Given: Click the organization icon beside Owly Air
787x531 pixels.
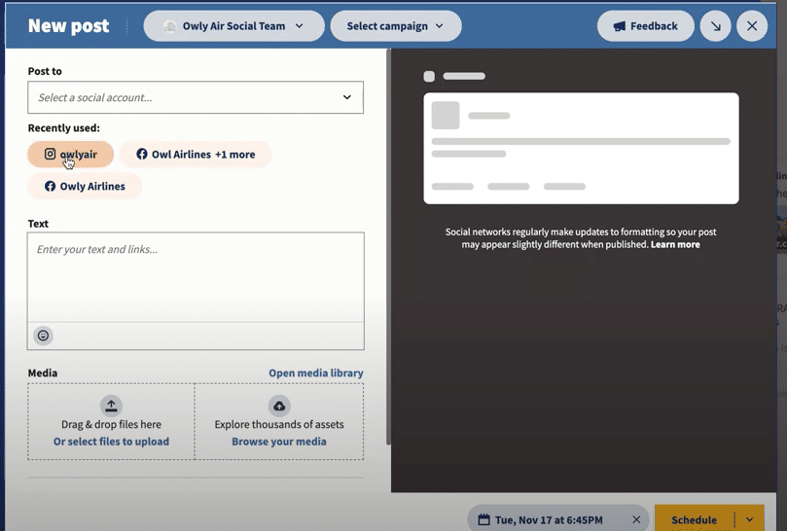Looking at the screenshot, I should 169,26.
